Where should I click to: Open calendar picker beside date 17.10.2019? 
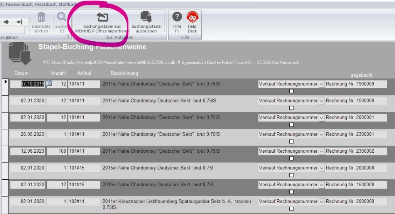click(49, 84)
